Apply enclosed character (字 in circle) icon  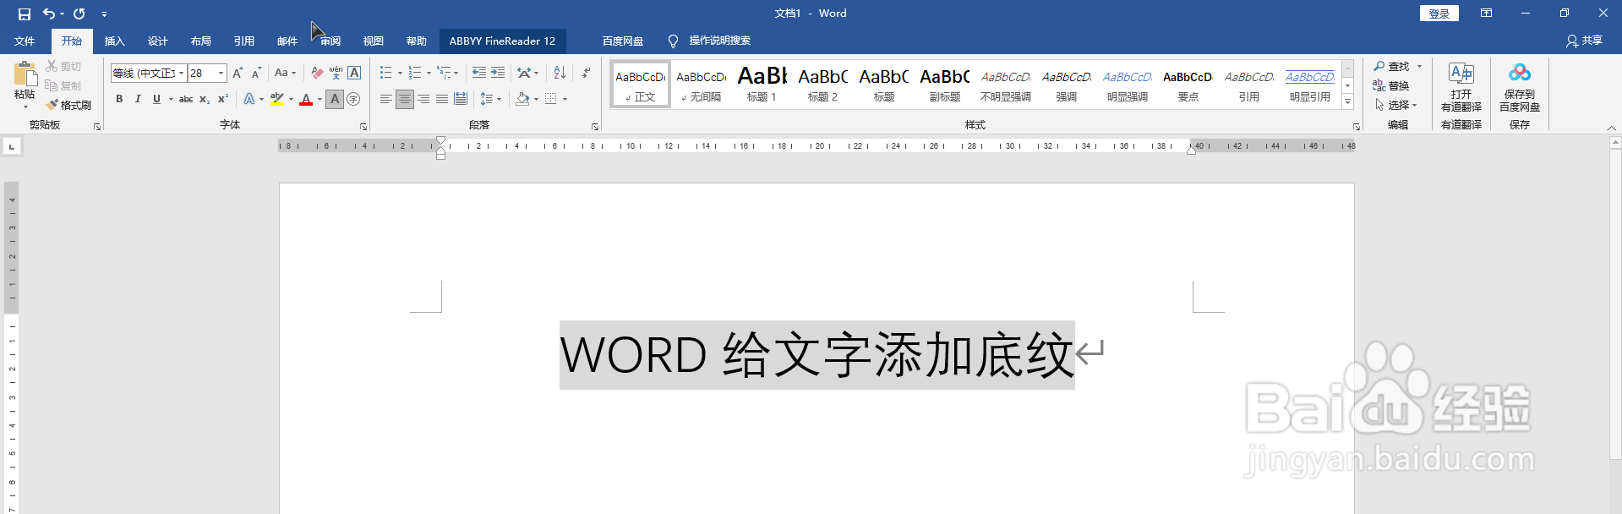click(x=353, y=99)
